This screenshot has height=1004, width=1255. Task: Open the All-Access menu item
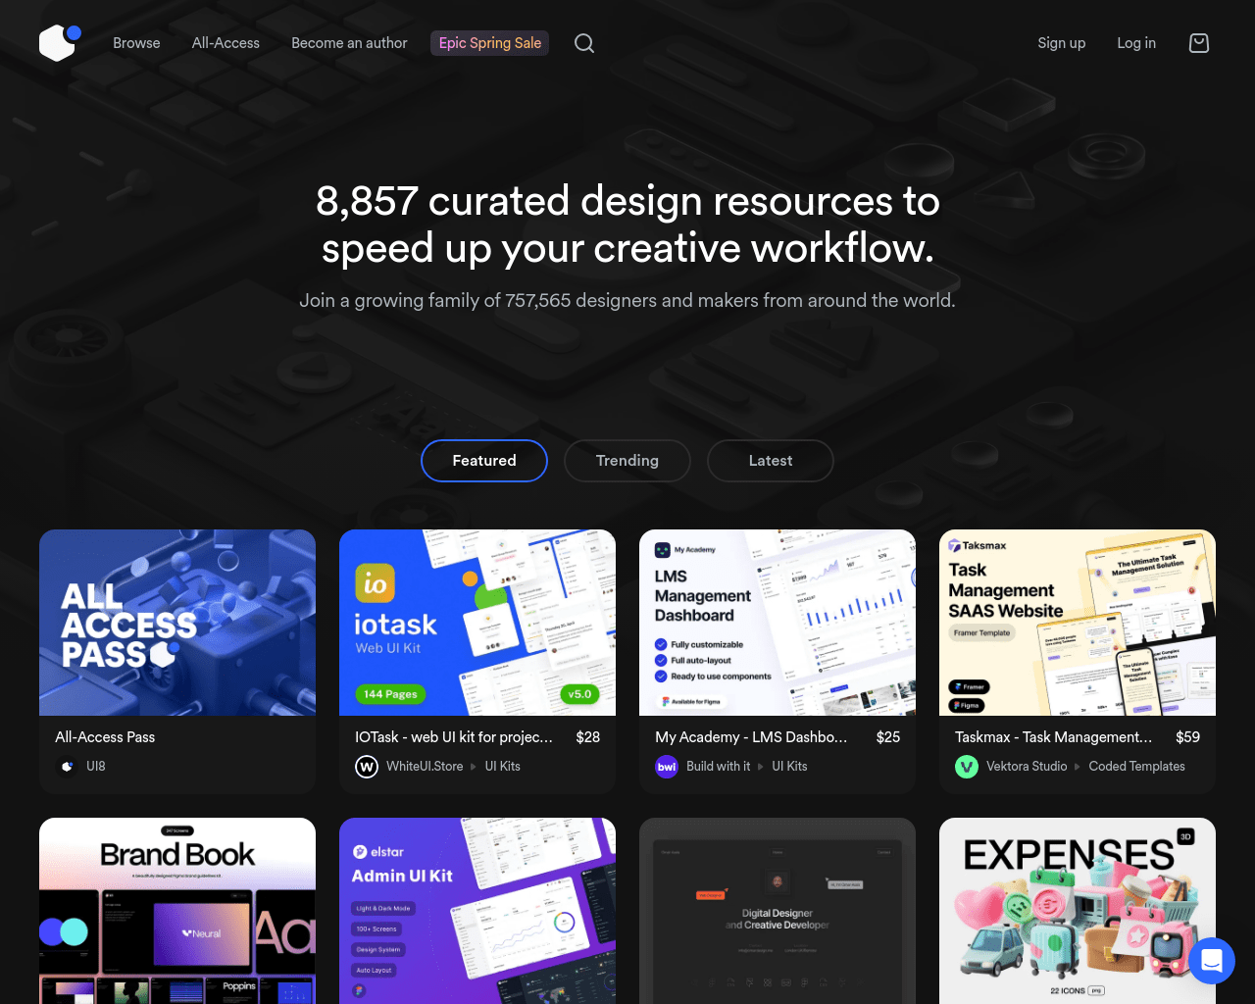coord(226,43)
